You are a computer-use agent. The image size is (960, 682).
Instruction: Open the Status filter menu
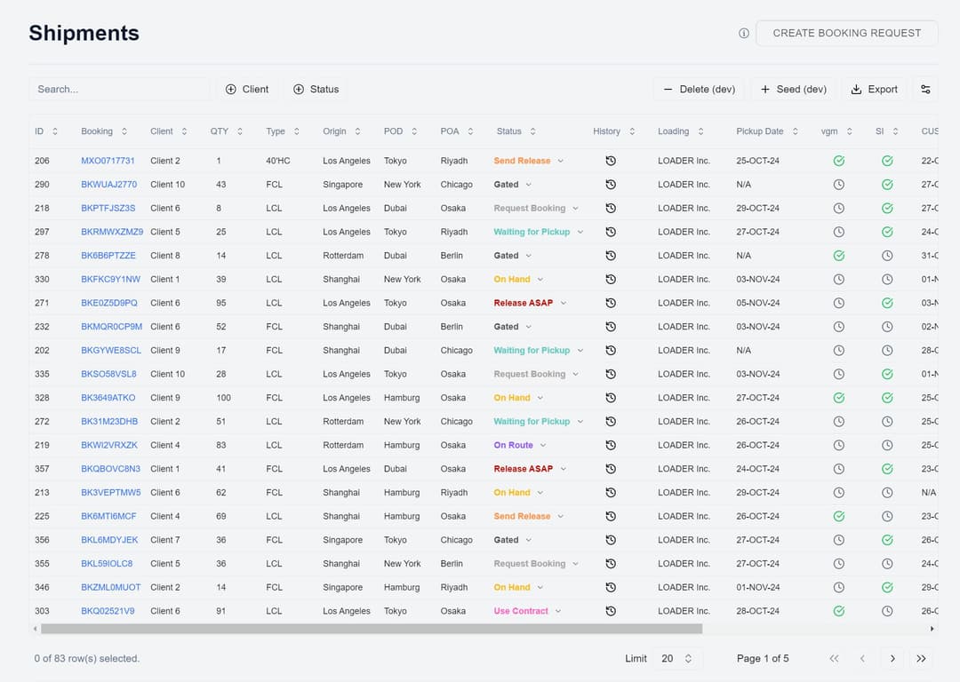[316, 89]
